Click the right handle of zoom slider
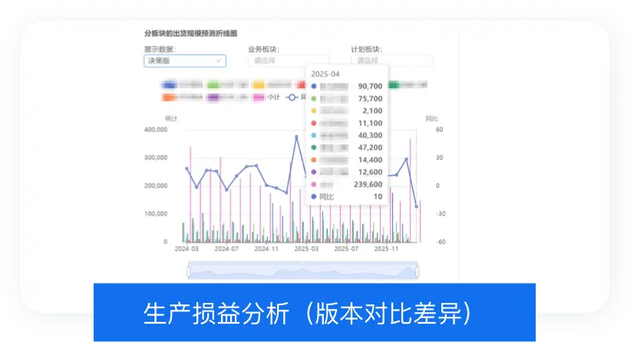 (x=418, y=271)
